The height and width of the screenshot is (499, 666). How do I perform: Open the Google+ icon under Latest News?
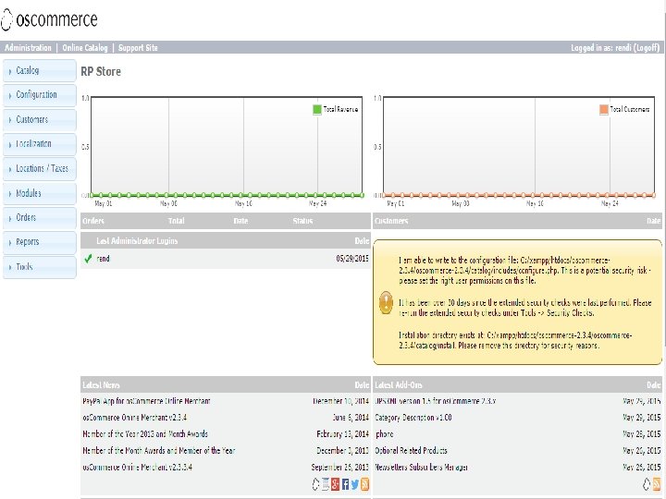[x=335, y=483]
